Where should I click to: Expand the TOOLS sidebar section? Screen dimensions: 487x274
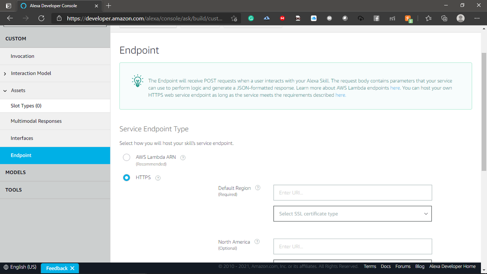pos(55,190)
